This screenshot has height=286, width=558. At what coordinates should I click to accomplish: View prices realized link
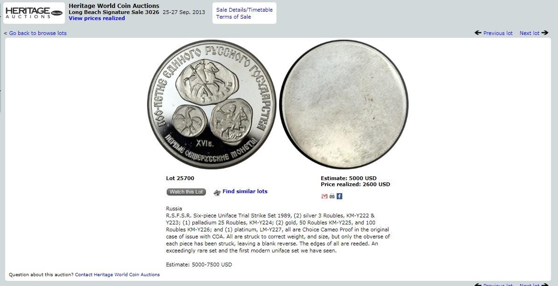[97, 18]
